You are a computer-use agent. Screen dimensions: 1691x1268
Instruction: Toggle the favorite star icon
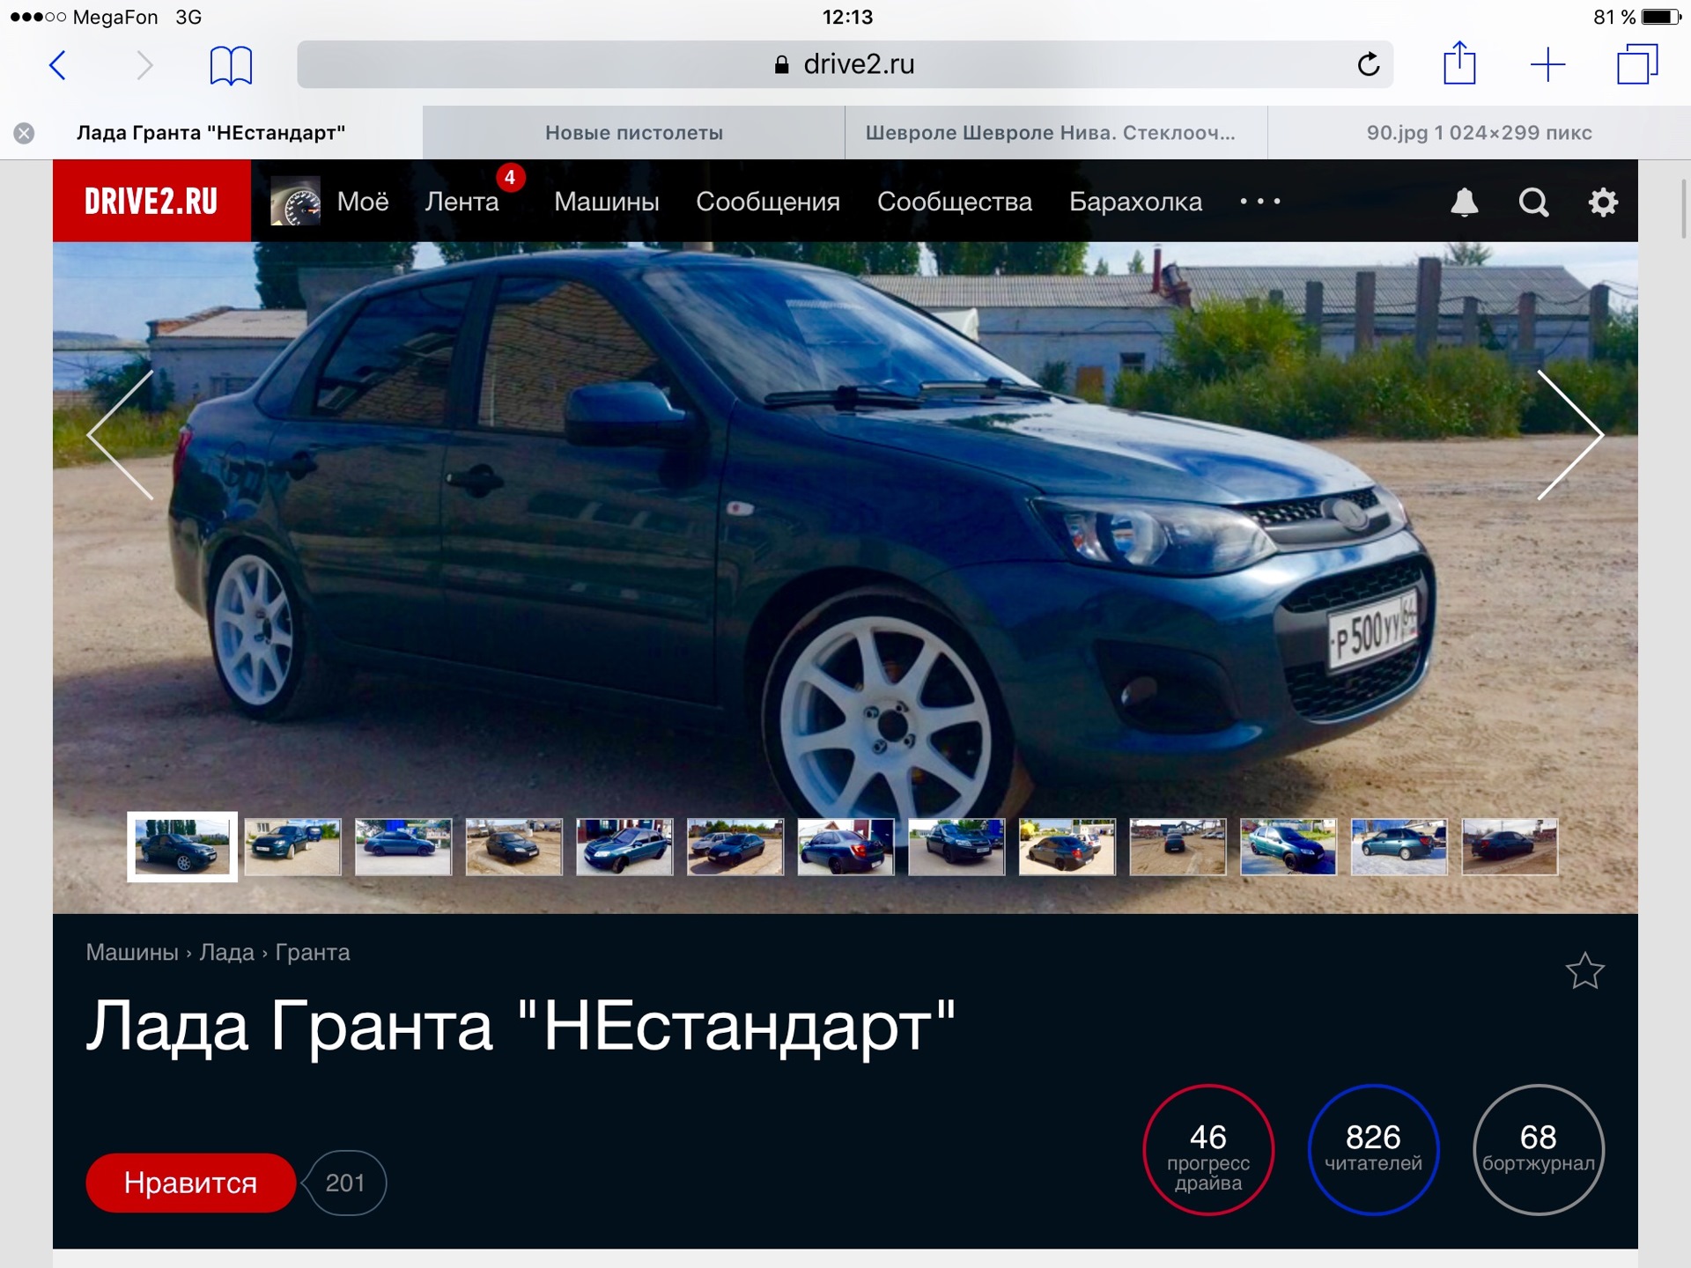click(1584, 971)
